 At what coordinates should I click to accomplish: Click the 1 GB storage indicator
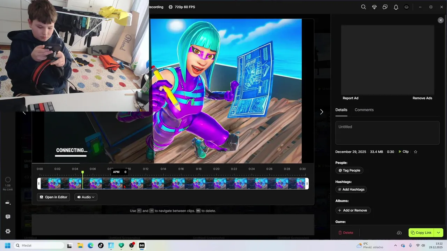pyautogui.click(x=8, y=183)
